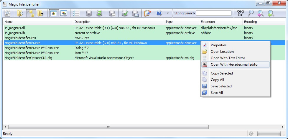This screenshot has height=139, width=288.
Task: Open the blue help question mark
Action: [159, 13]
